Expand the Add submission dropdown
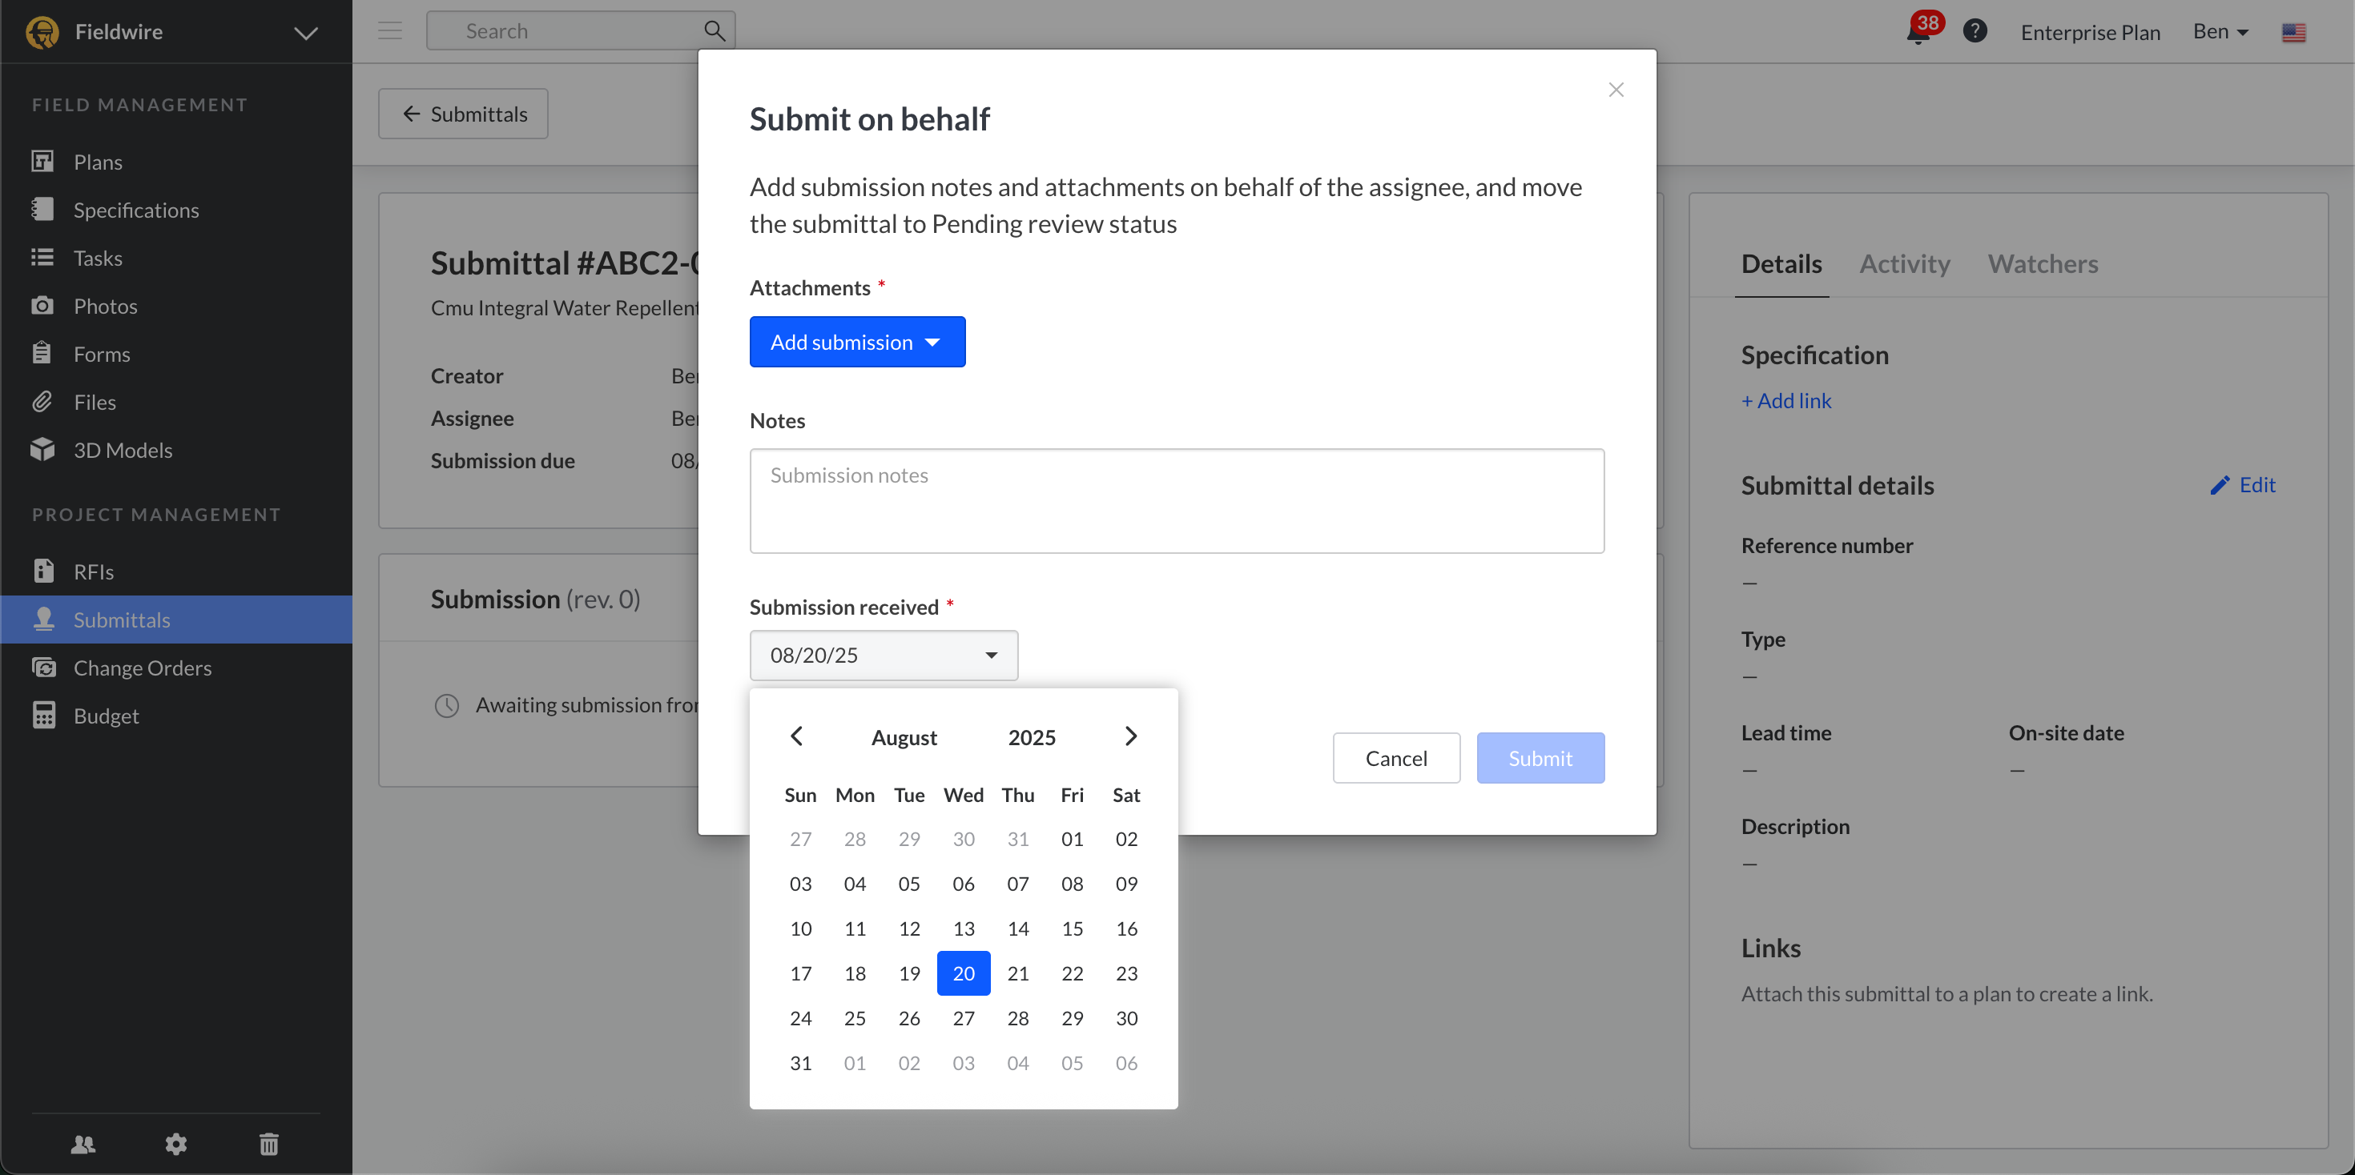The width and height of the screenshot is (2355, 1175). pos(856,342)
